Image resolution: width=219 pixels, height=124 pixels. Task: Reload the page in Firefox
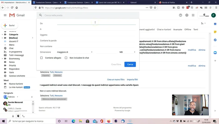[12, 8]
